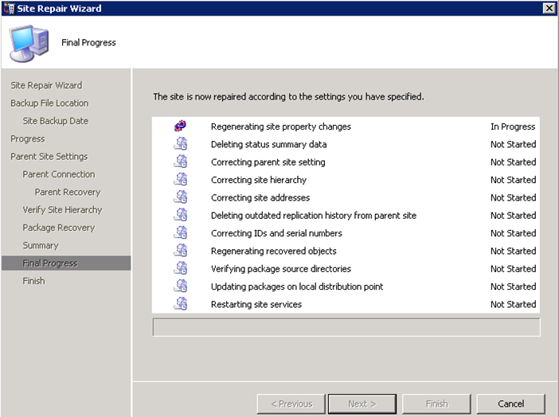This screenshot has width=559, height=417.
Task: Click the Cancel button
Action: coord(511,403)
